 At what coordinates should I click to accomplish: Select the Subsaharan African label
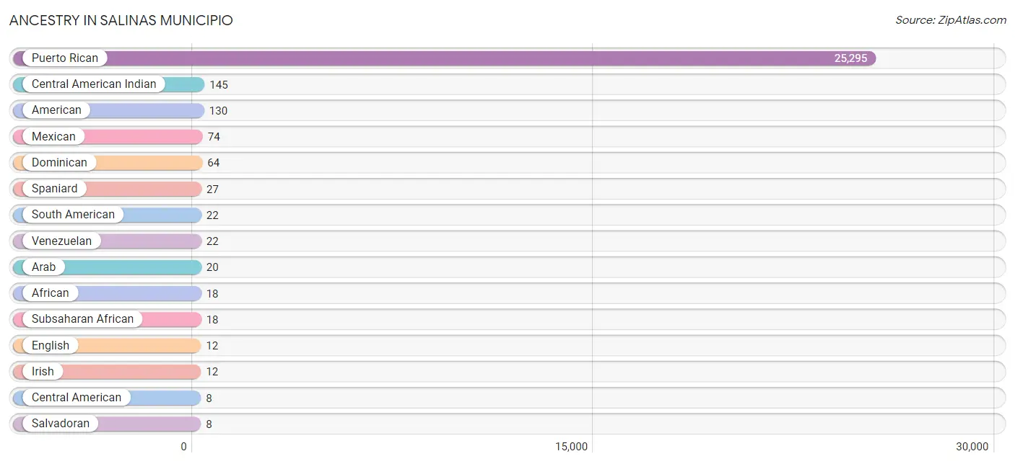[x=83, y=319]
